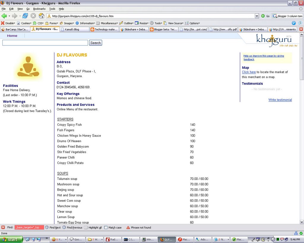Open the Cookies dropdown menu
The image size is (304, 243).
coord(24,23)
